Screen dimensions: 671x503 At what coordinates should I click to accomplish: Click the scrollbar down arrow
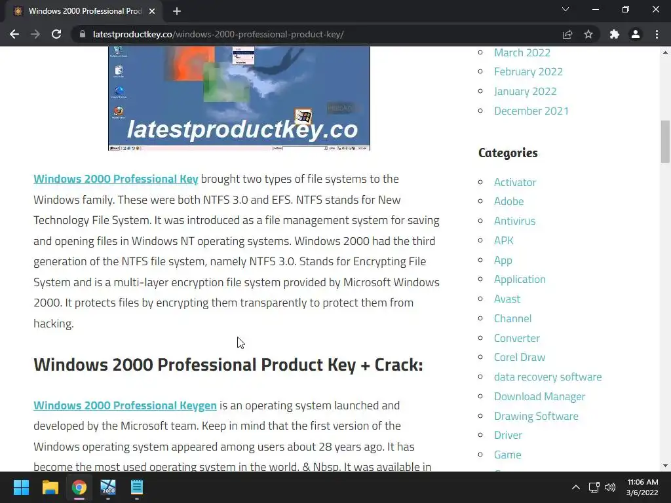click(x=665, y=466)
